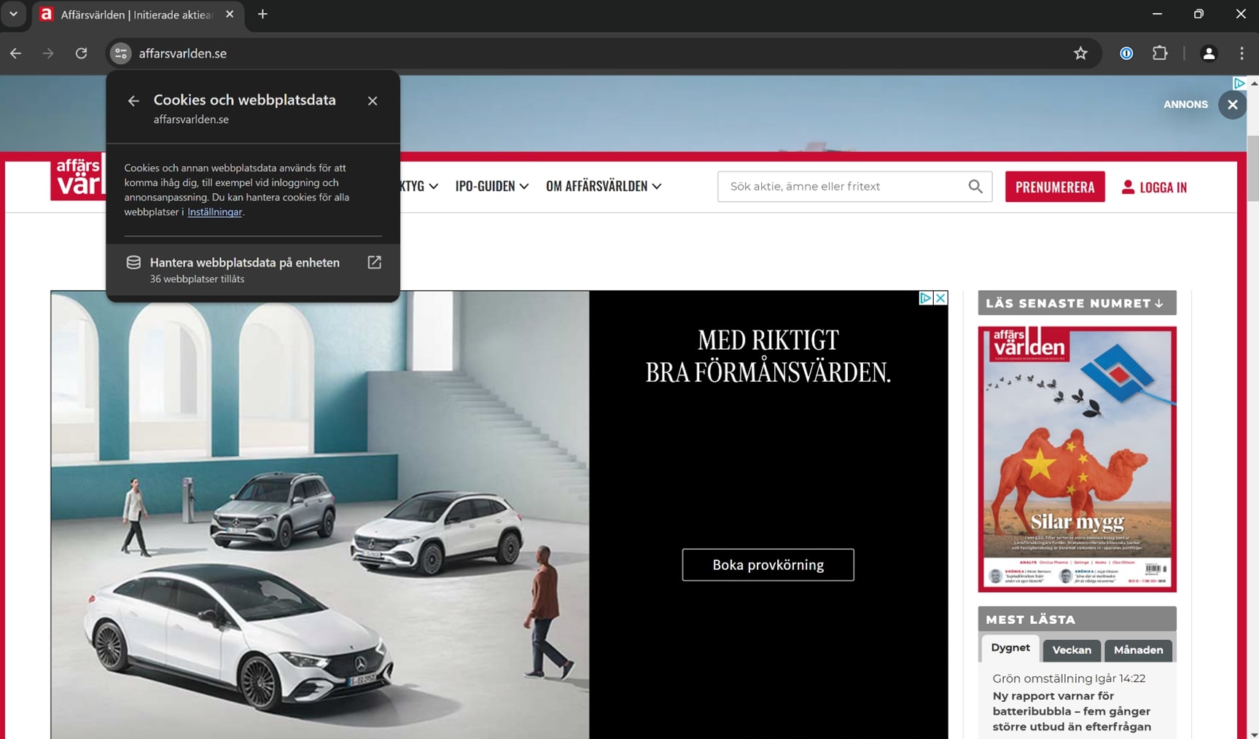
Task: Bookmark this page with the star icon
Action: [1080, 53]
